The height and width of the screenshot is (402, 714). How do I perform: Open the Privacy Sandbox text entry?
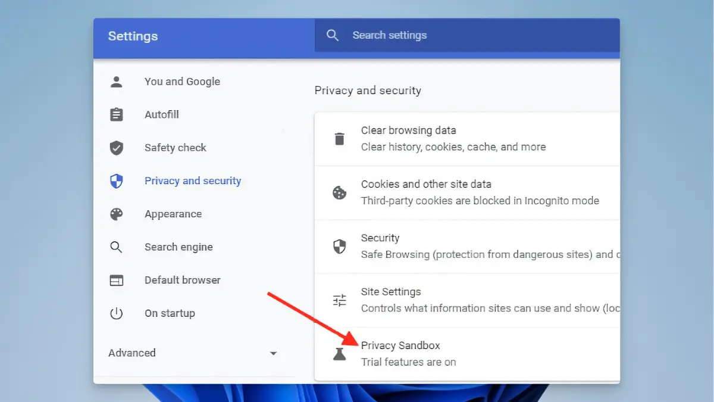[x=400, y=345]
